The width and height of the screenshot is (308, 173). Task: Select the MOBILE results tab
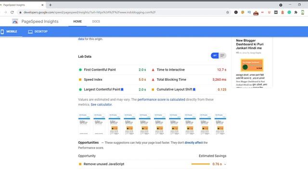pos(9,32)
